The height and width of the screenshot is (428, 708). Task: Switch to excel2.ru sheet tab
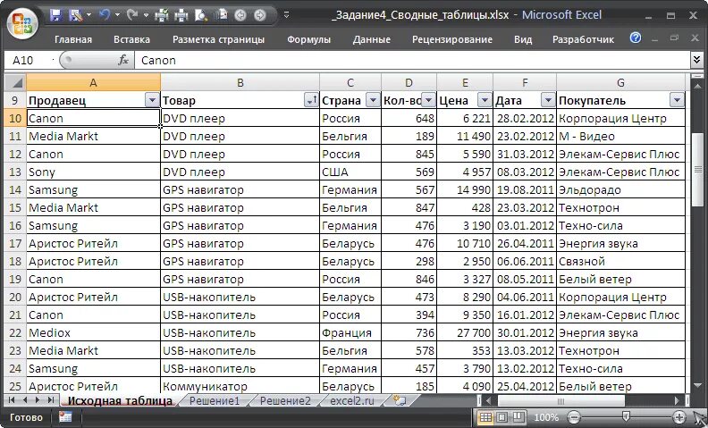[x=352, y=401]
